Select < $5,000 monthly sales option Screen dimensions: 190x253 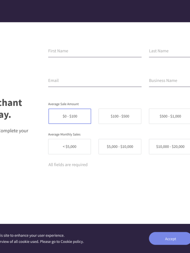point(69,147)
